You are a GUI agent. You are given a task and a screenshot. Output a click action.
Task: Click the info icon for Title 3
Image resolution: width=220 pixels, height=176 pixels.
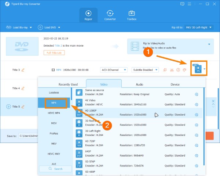[x=178, y=70]
